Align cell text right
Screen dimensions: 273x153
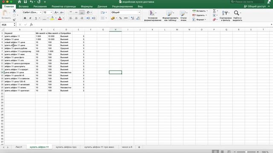coord(82,18)
